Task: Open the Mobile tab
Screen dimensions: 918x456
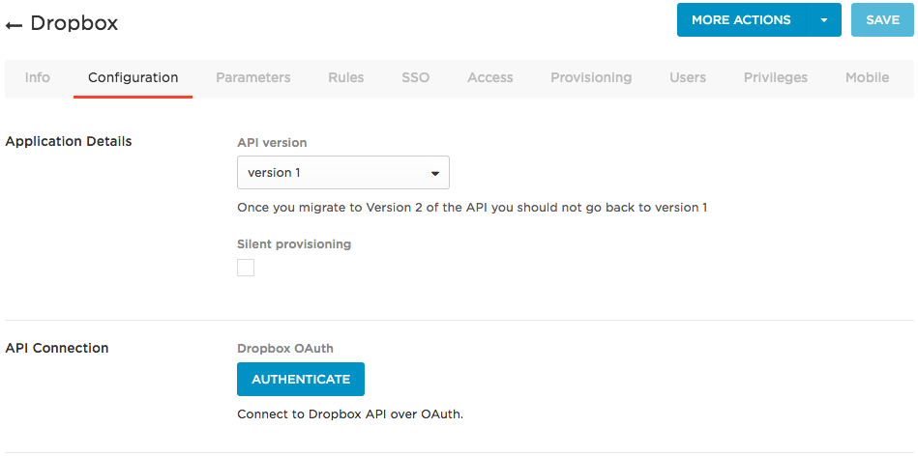Action: point(867,77)
